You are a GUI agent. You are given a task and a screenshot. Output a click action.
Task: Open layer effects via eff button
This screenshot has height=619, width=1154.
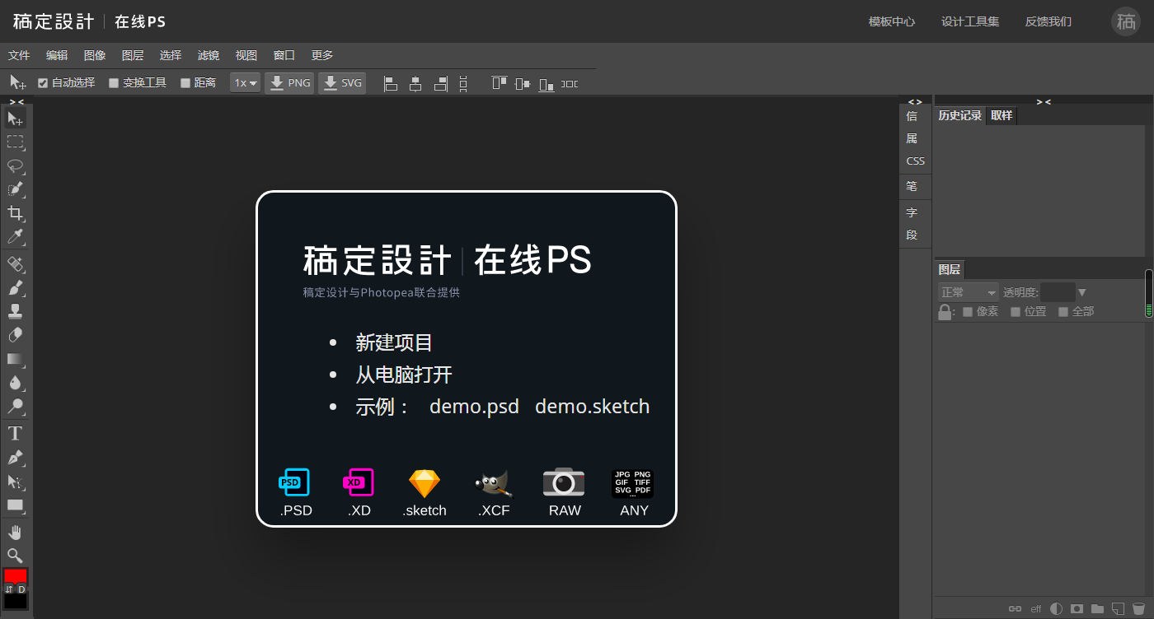(x=1036, y=609)
